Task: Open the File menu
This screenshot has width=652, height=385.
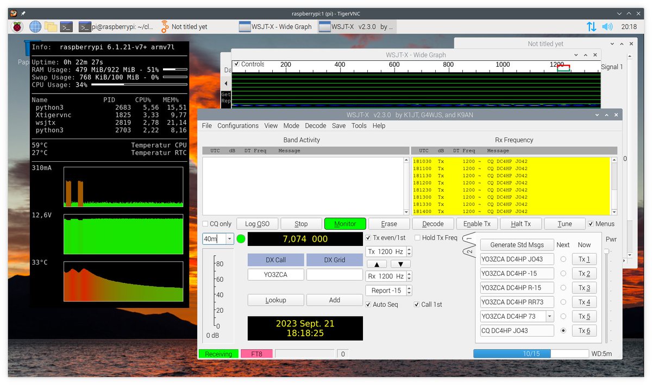Action: pos(207,125)
